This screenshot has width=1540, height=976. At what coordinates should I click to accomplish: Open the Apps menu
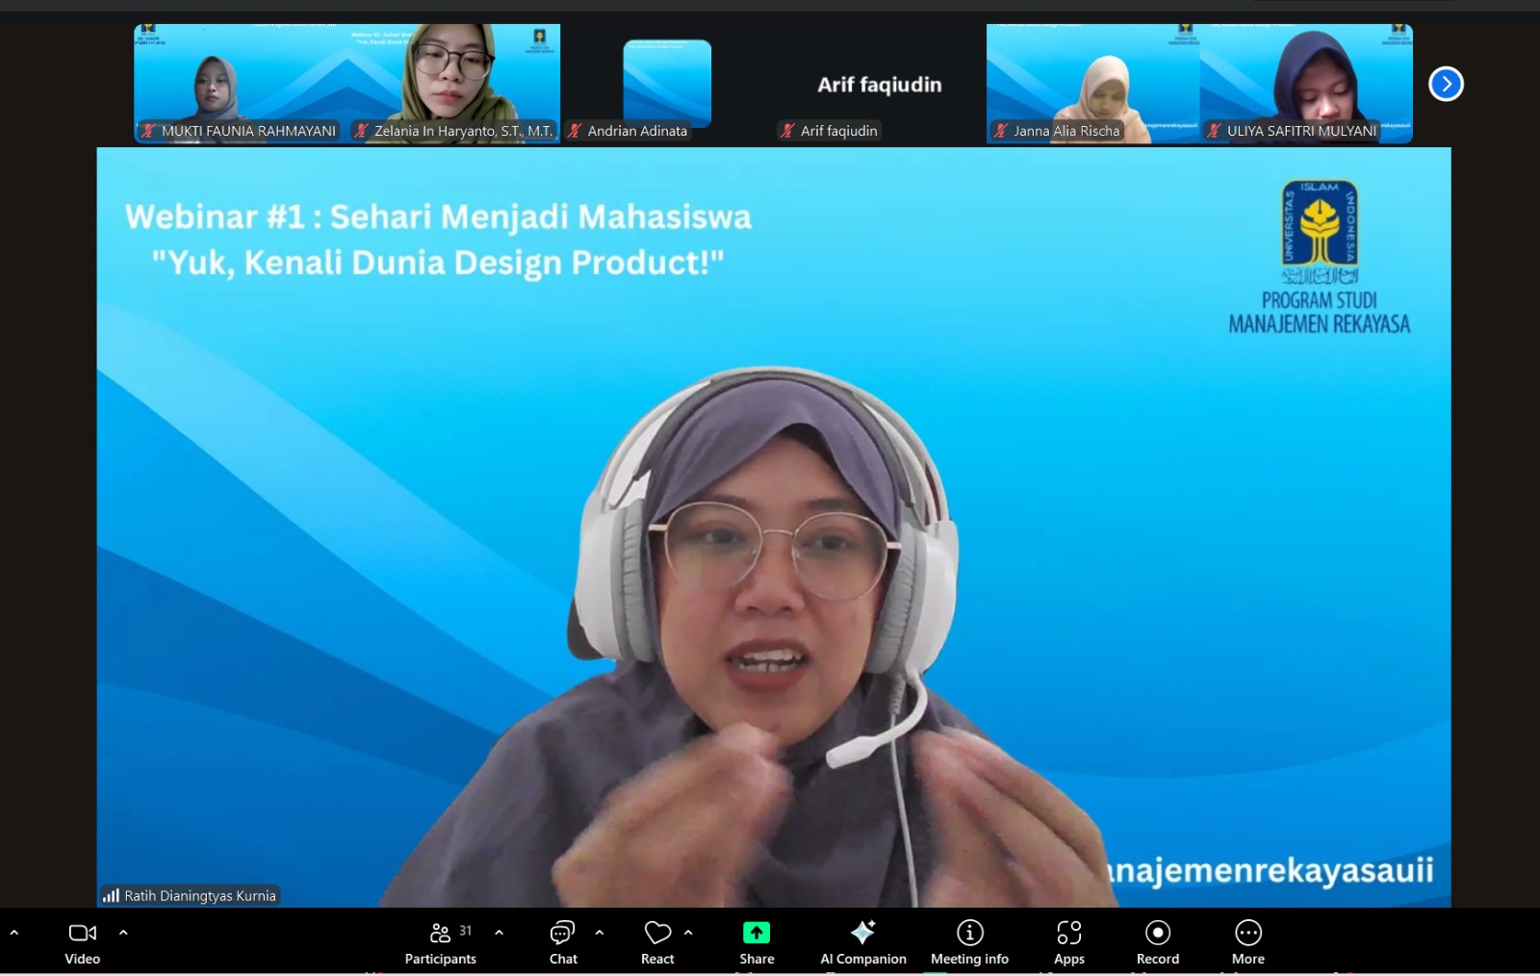(x=1068, y=933)
